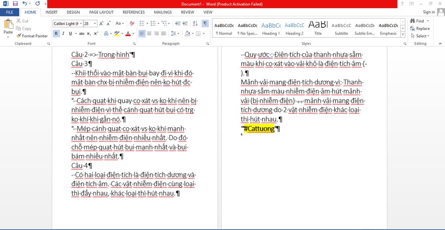Paste clipboard contents using the Paste icon

pos(8,24)
